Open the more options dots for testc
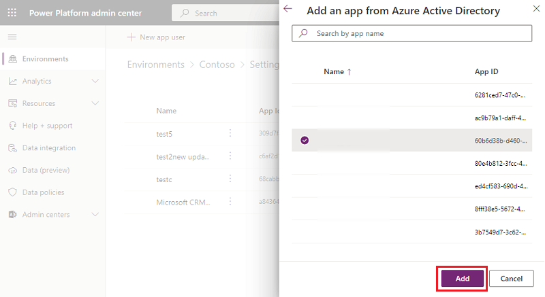This screenshot has height=297, width=545. tap(230, 179)
